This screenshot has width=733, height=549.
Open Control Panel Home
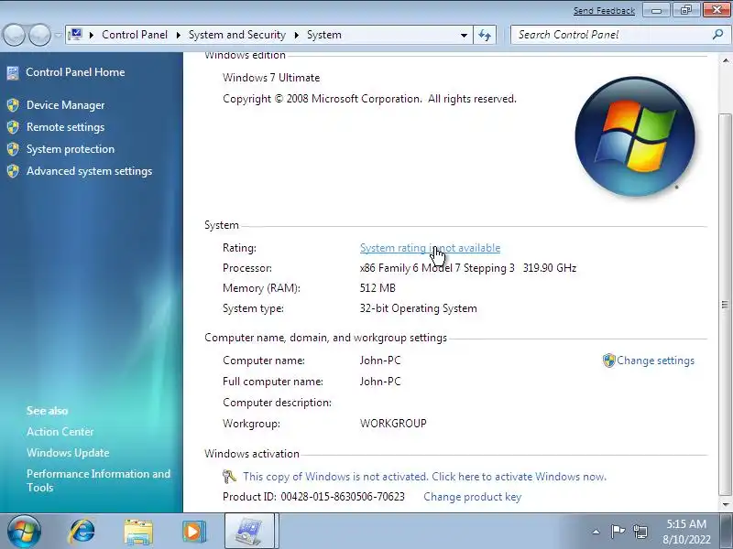pyautogui.click(x=75, y=72)
